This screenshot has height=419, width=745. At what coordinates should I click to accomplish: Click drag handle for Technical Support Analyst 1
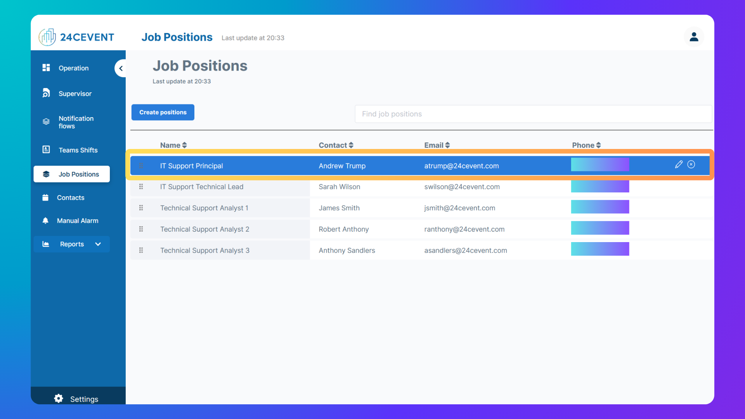pyautogui.click(x=141, y=208)
